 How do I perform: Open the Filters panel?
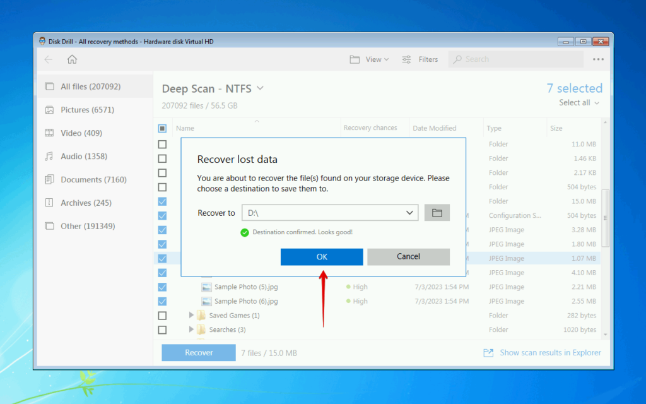coord(420,59)
